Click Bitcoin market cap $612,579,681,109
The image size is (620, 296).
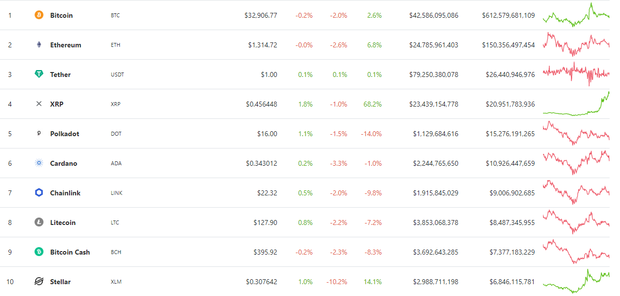click(x=508, y=15)
